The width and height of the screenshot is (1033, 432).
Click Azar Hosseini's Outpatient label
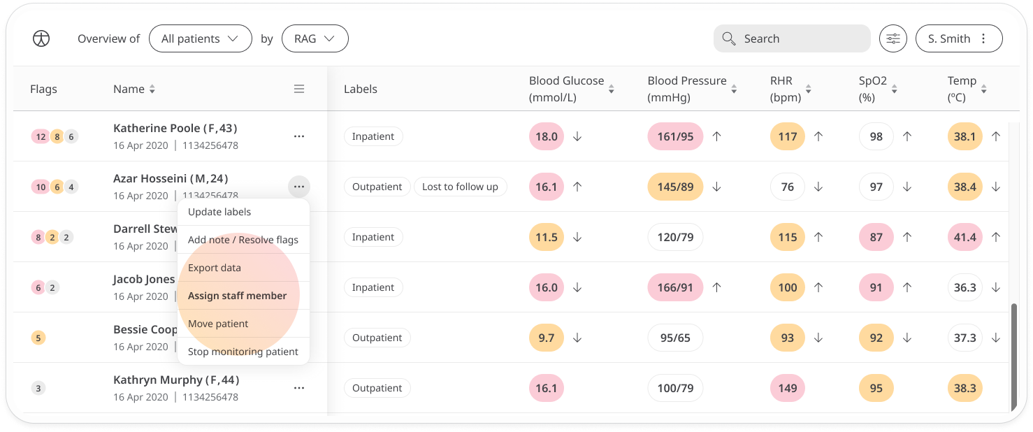click(x=377, y=187)
